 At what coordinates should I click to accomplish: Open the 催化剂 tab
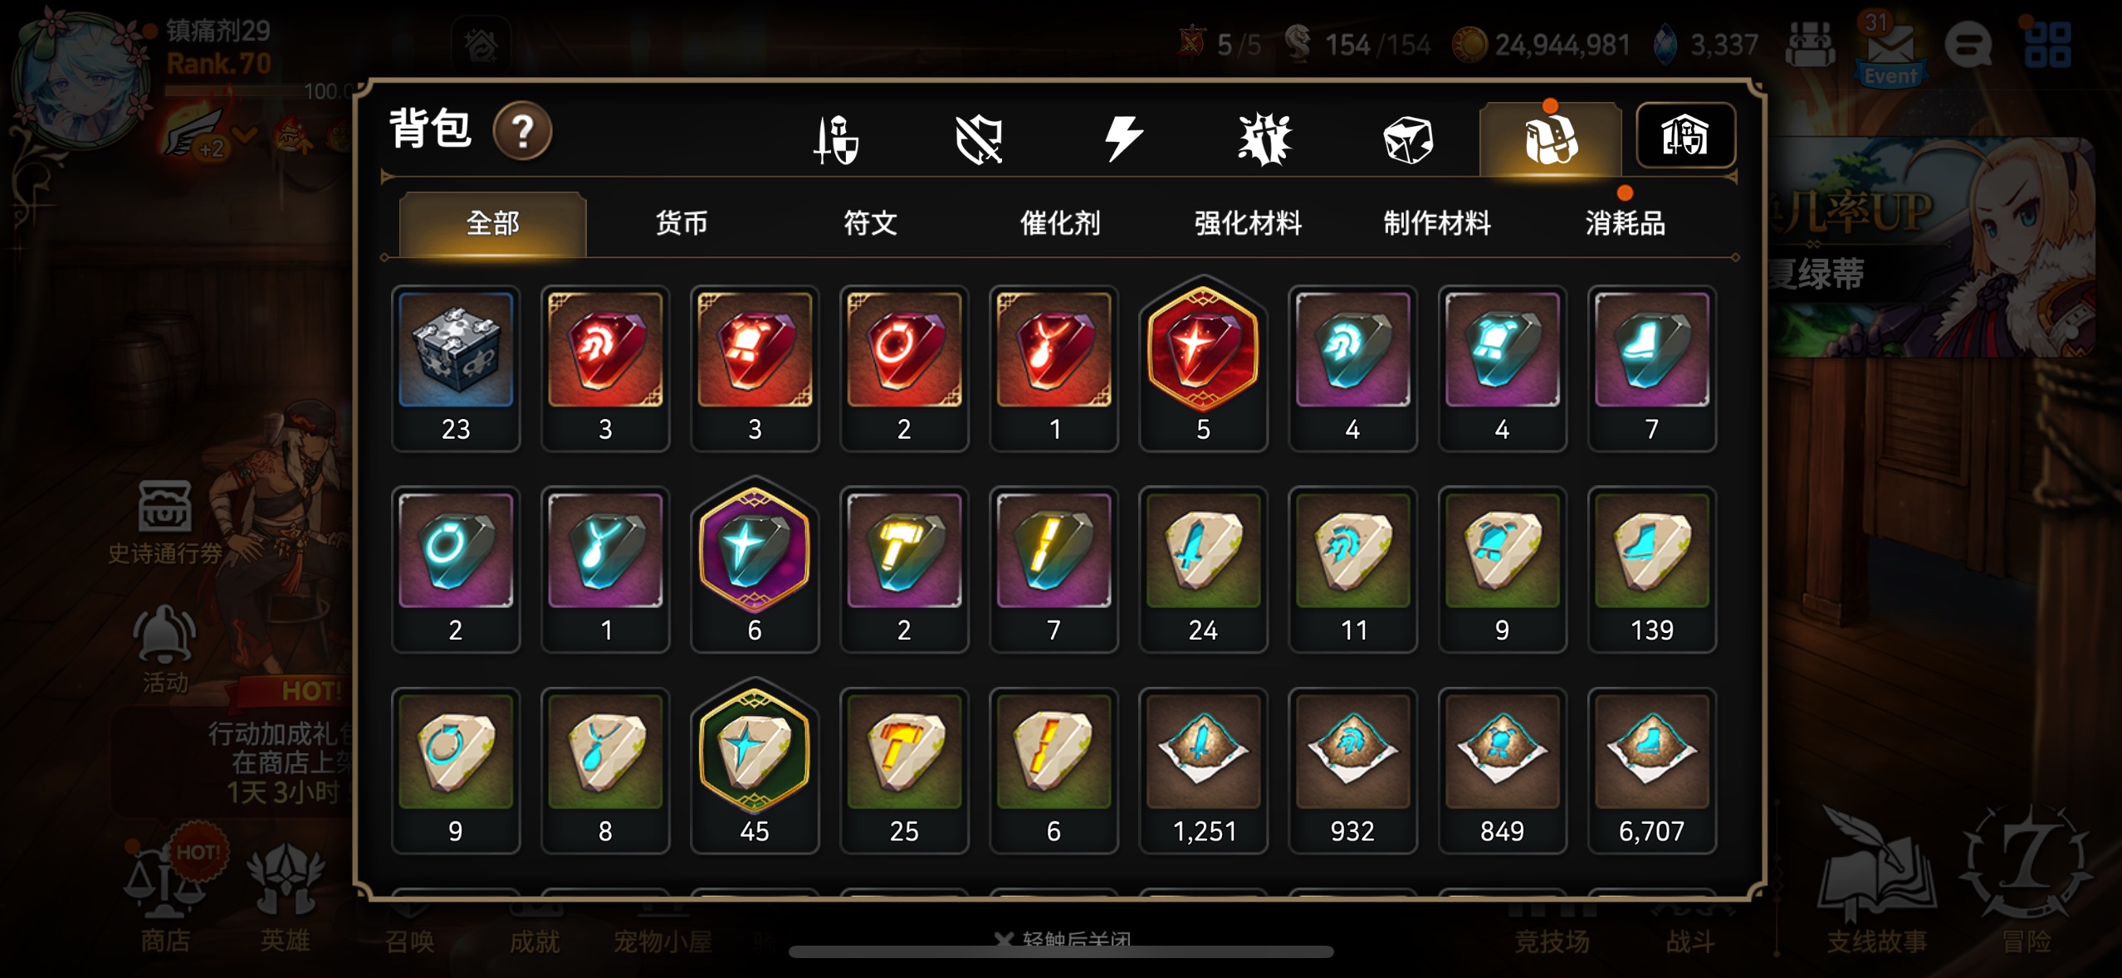click(x=1059, y=223)
